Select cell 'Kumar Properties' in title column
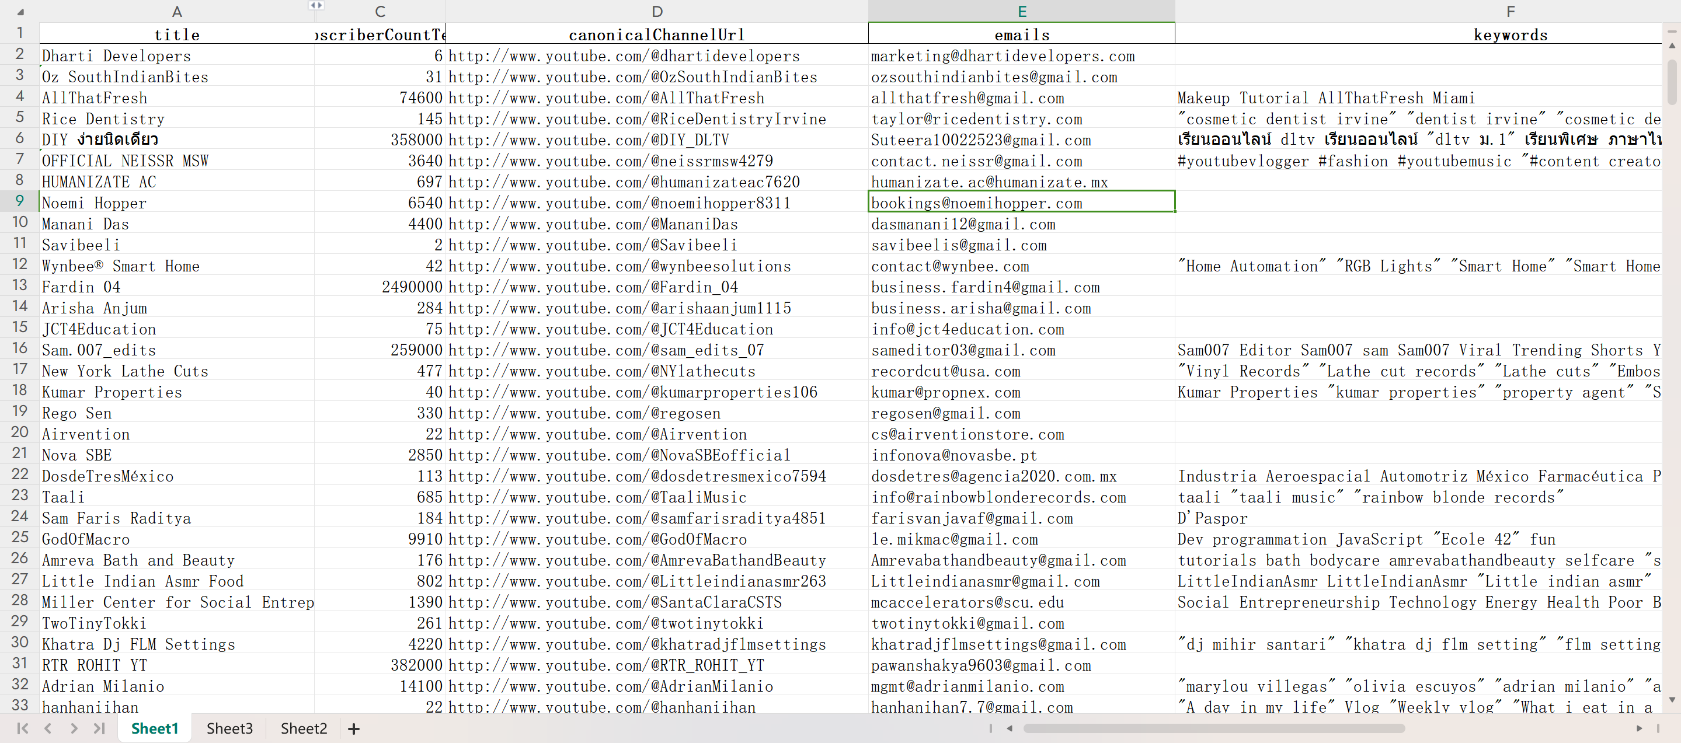1681x743 pixels. 177,392
